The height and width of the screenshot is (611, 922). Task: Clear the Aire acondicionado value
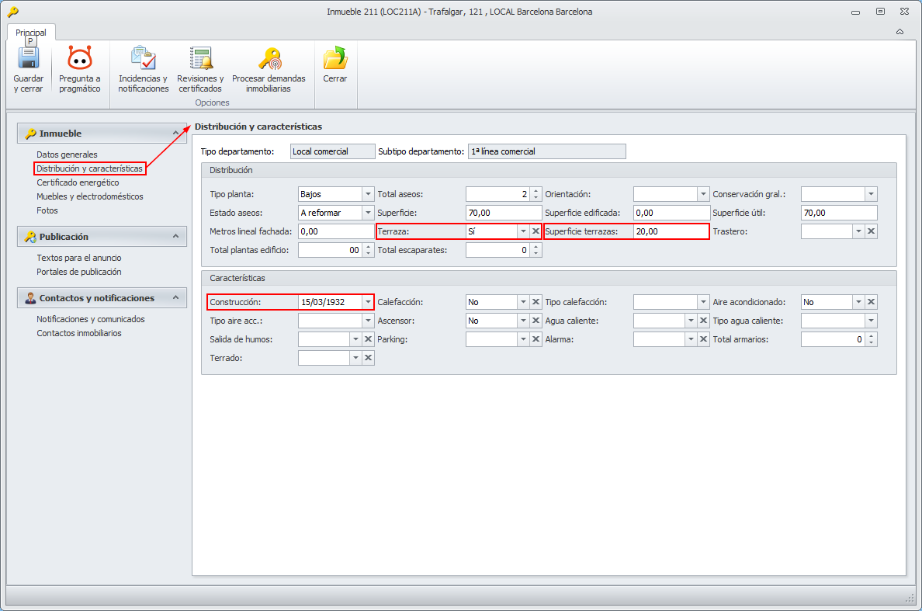[871, 302]
